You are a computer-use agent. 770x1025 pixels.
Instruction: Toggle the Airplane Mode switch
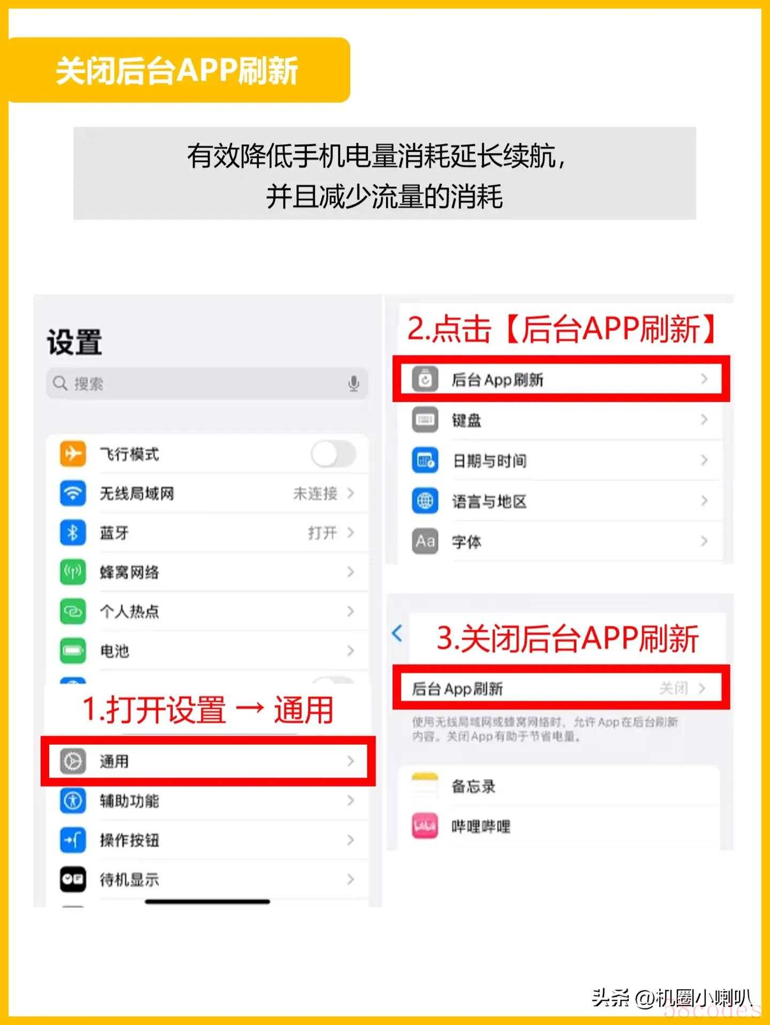pyautogui.click(x=333, y=454)
